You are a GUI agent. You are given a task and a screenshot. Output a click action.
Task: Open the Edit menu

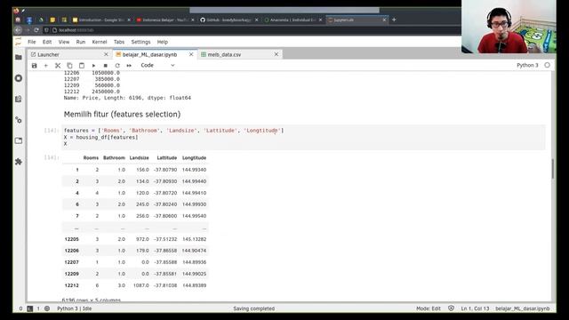[x=47, y=42]
